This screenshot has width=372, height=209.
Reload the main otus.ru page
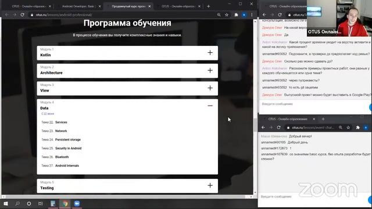click(x=22, y=15)
